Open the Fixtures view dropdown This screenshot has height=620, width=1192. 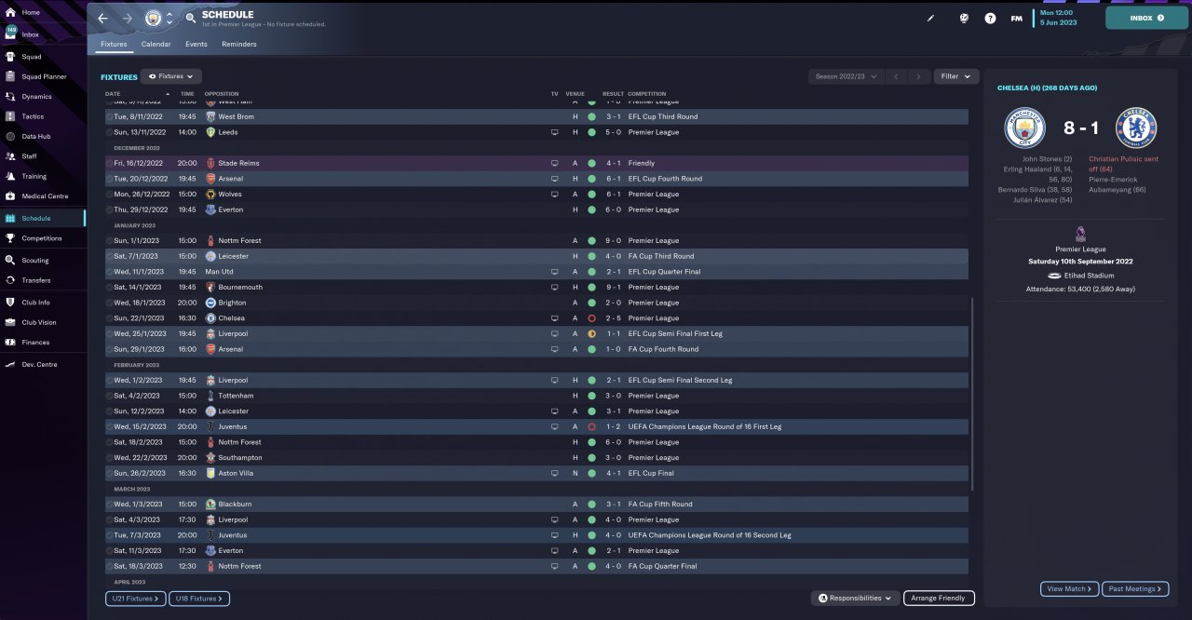(172, 76)
